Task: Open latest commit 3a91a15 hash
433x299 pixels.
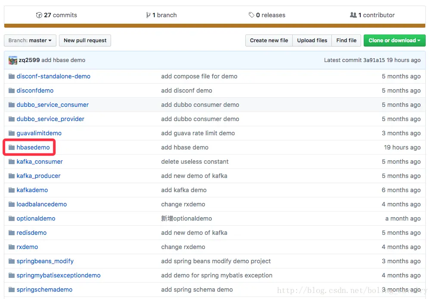Action: 374,60
